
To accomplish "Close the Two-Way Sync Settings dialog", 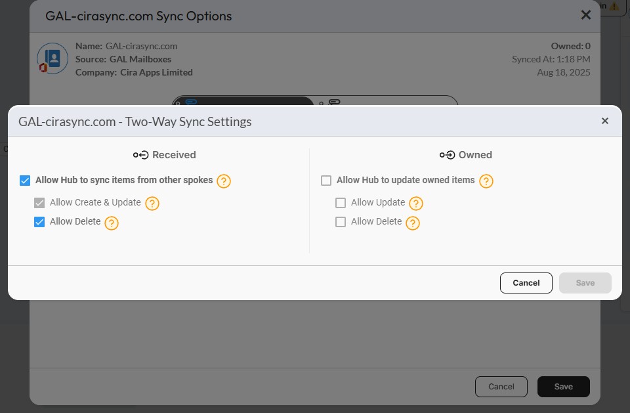I will 605,121.
